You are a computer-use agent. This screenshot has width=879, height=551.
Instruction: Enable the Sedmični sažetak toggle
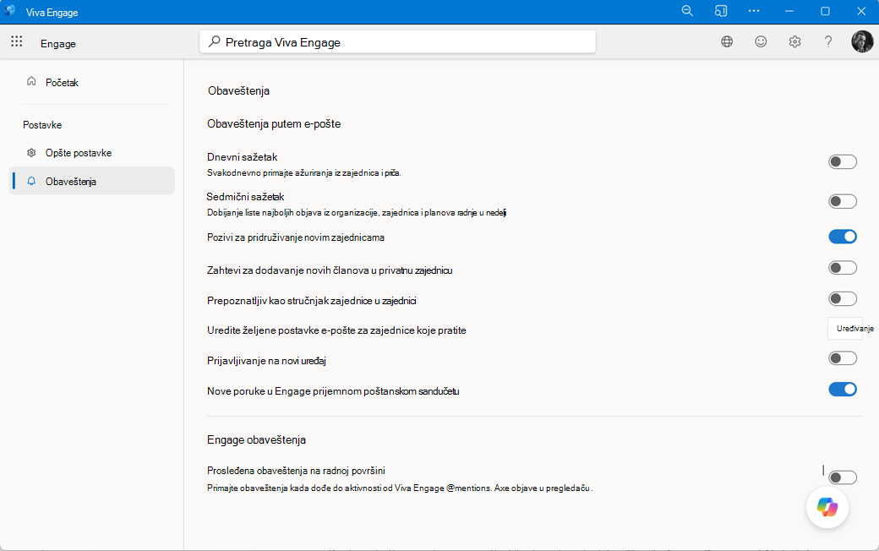843,201
